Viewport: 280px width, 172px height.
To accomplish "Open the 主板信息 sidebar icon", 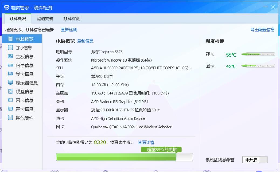I will point(11,56).
